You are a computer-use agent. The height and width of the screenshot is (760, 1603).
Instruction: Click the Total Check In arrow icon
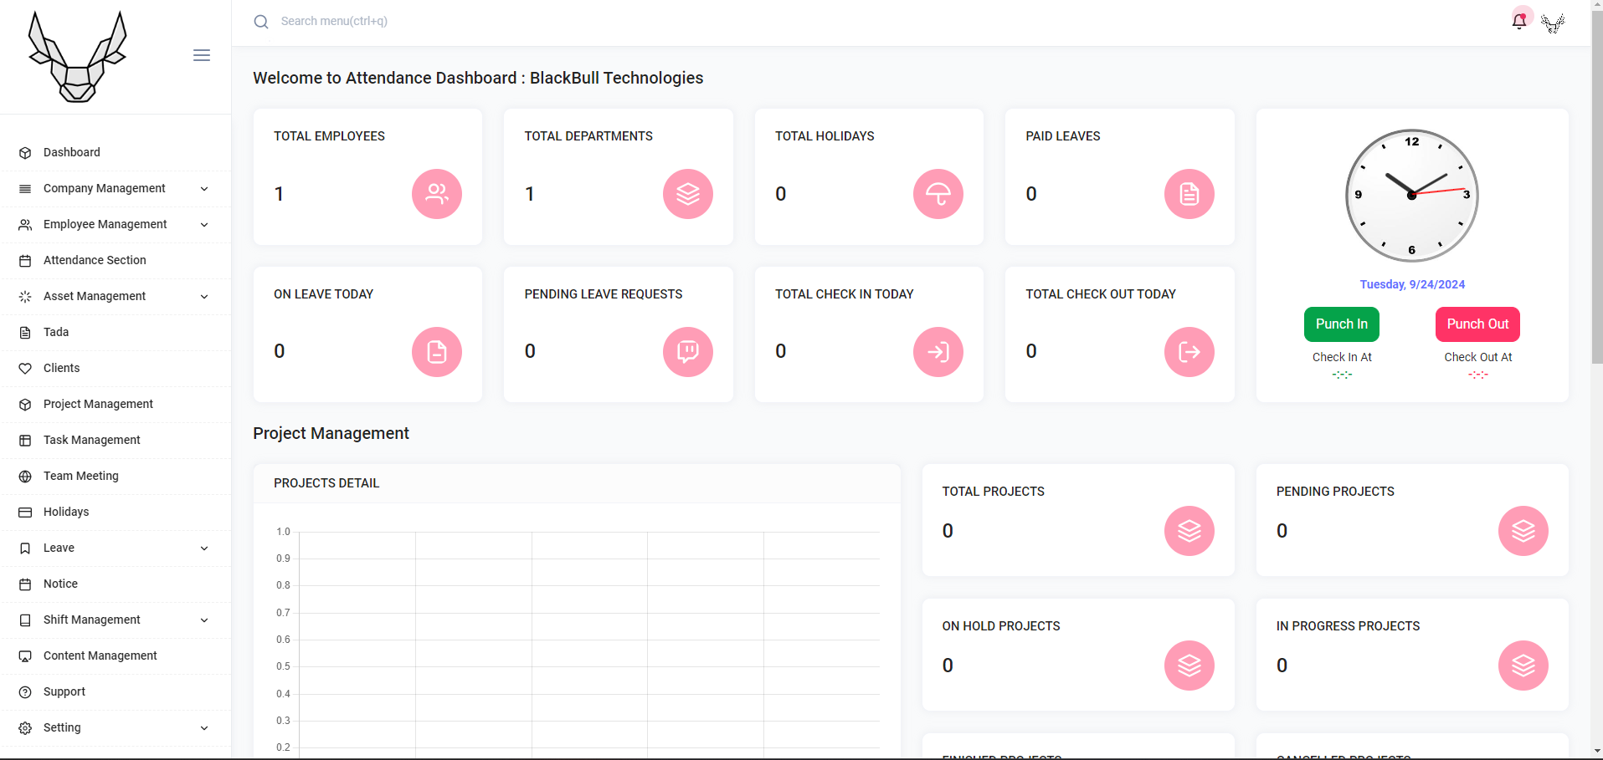click(x=938, y=352)
